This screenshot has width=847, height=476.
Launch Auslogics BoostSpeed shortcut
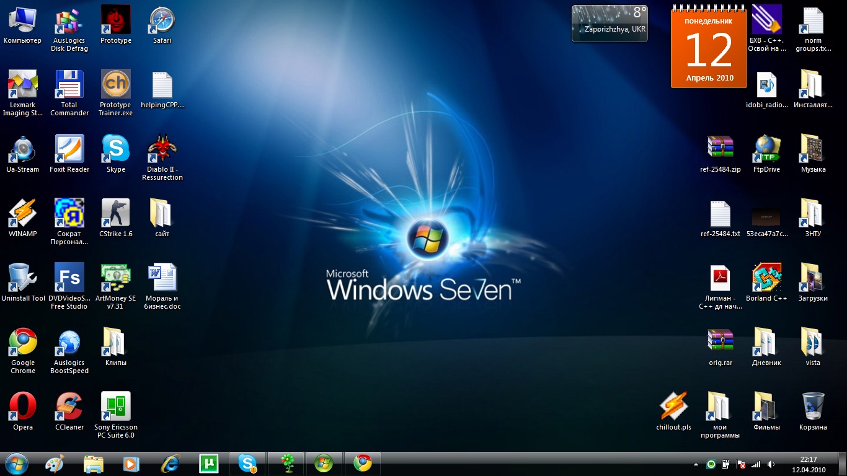pyautogui.click(x=69, y=351)
